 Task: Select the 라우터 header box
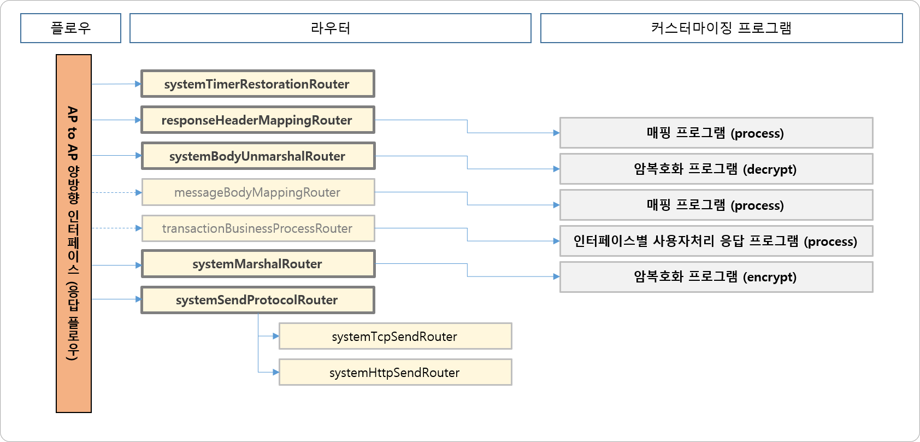click(x=330, y=28)
